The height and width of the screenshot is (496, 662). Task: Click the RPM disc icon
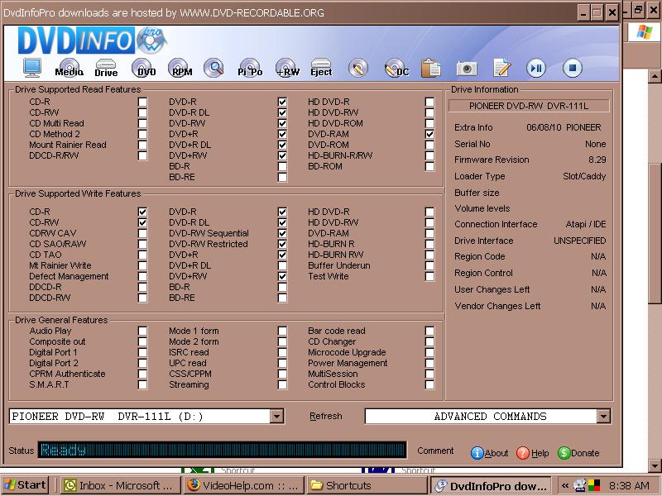[180, 68]
